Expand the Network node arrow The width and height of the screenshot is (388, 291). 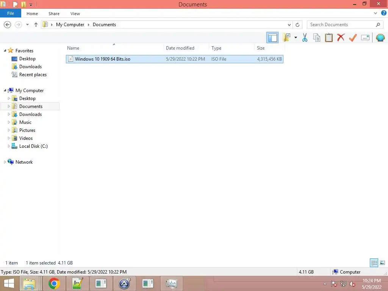coord(5,162)
